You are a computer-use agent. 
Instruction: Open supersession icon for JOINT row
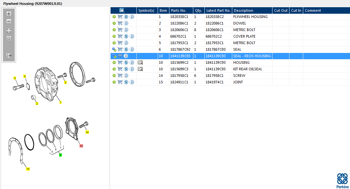point(126,82)
